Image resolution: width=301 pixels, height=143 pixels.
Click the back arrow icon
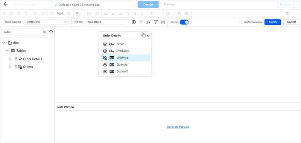click(x=6, y=5)
